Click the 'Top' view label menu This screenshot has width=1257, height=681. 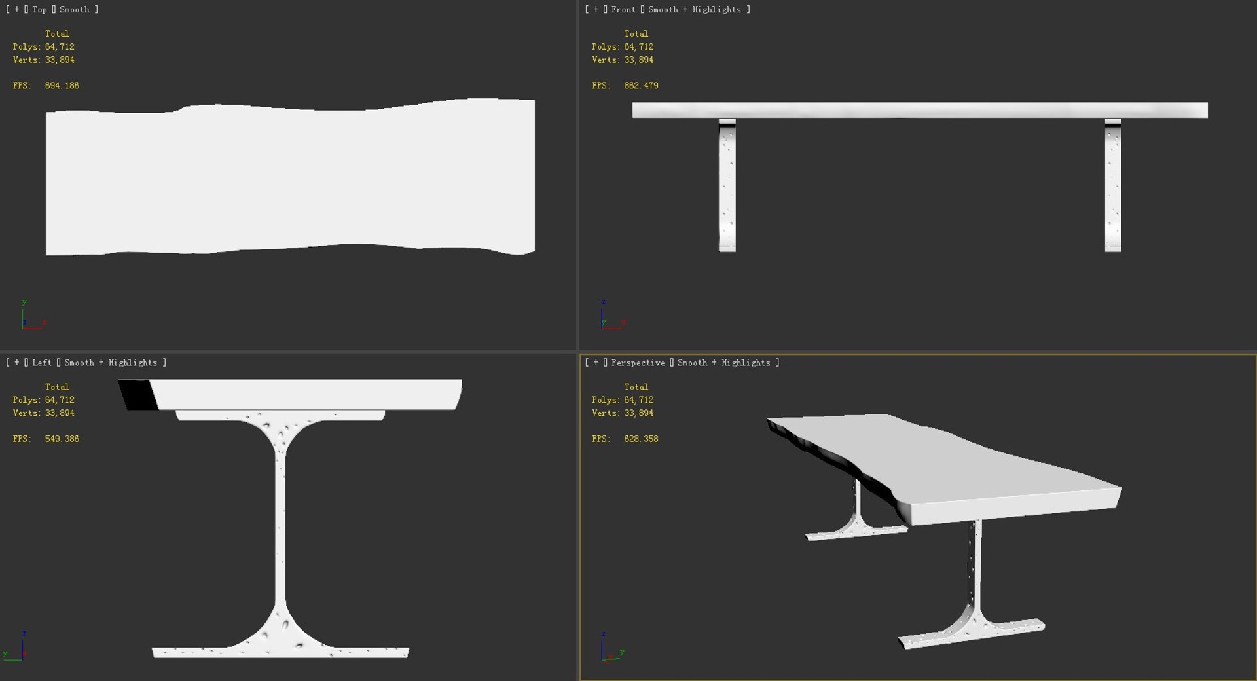[x=39, y=9]
